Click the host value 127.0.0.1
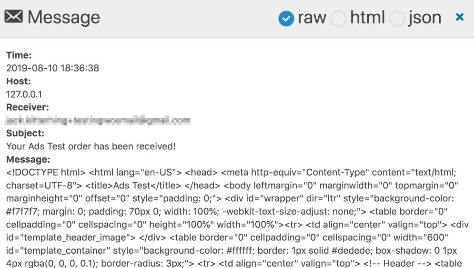This screenshot has height=268, width=474. [24, 94]
